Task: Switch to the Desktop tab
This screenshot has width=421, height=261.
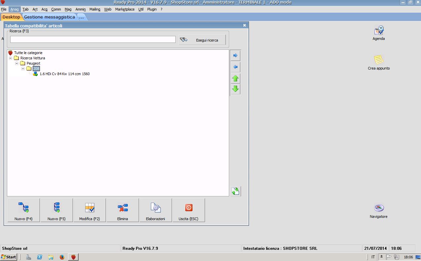Action: tap(11, 17)
